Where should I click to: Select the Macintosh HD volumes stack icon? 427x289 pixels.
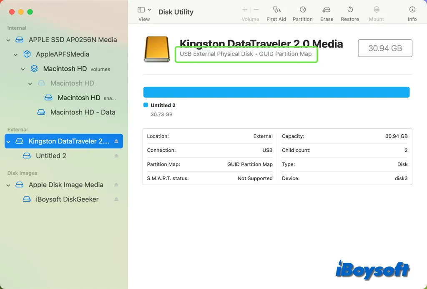point(34,69)
